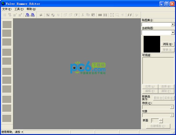Click the 应用(A) button

150,87
